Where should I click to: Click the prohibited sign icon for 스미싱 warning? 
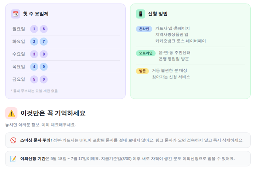13,140
